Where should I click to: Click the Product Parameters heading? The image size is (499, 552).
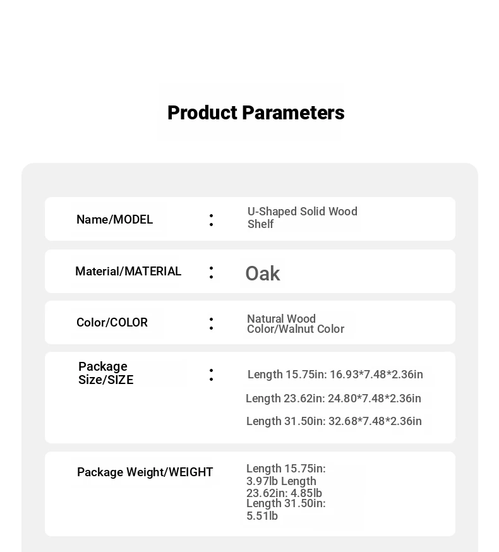256,112
